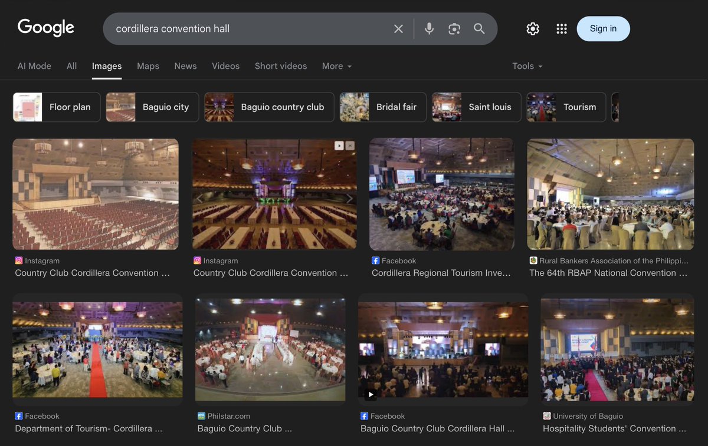The width and height of the screenshot is (708, 446).
Task: Open quick settings gear
Action: tap(533, 29)
